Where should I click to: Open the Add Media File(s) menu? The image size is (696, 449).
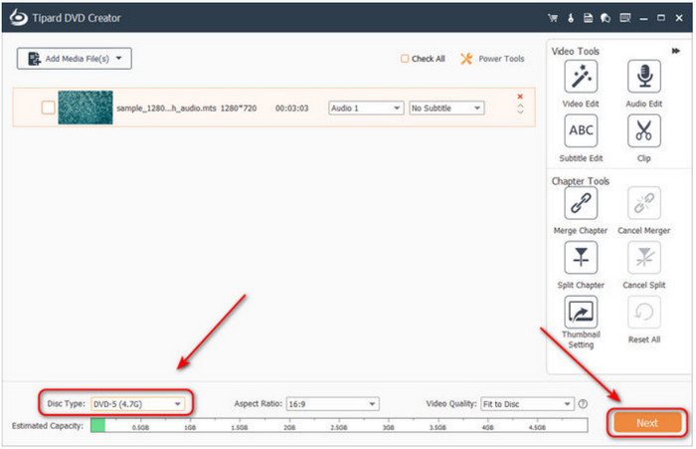(75, 59)
